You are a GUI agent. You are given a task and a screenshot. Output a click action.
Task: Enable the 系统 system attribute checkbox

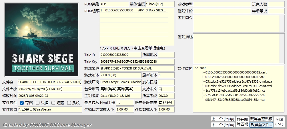coord(69,103)
